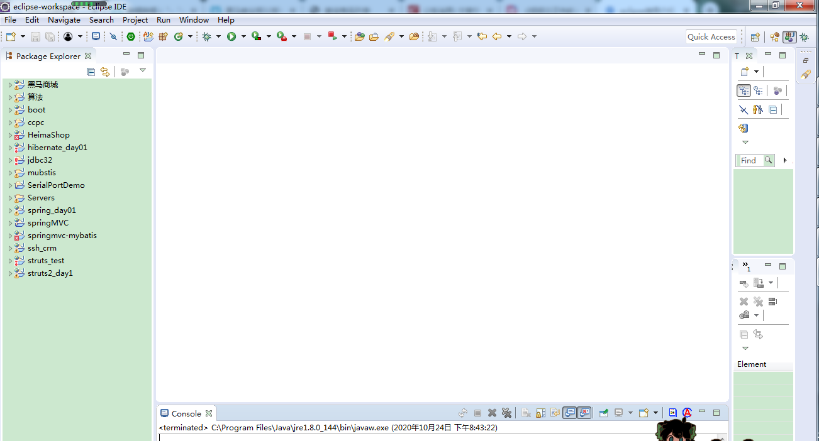This screenshot has width=819, height=441.
Task: Click the user profile circle icon
Action: (x=68, y=36)
